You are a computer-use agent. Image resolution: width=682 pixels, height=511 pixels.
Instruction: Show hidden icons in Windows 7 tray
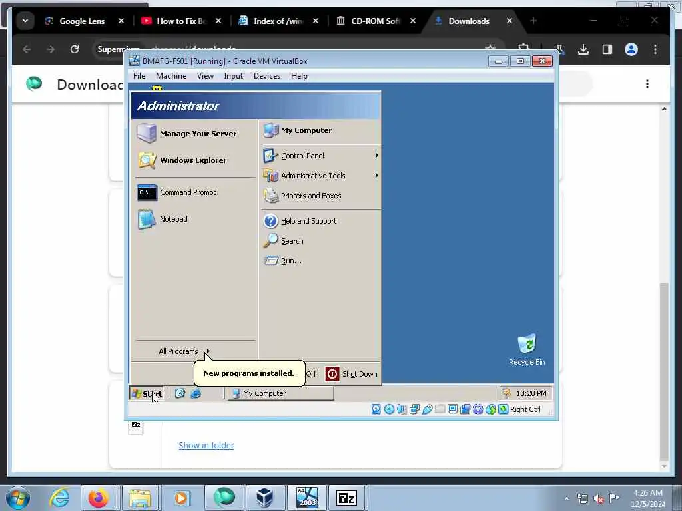pyautogui.click(x=566, y=498)
